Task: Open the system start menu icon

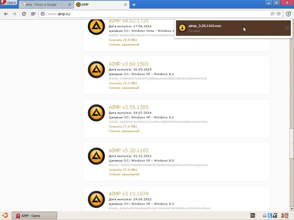Action: [x=5, y=215]
